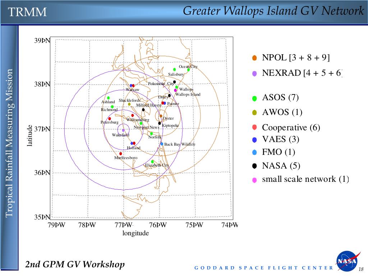Click the olive marker at Shacklefords
The width and height of the screenshot is (368, 276).
[x=129, y=104]
